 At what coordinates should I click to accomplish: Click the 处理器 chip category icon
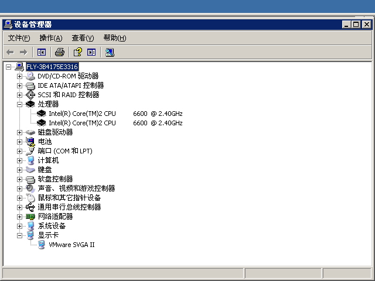pos(30,104)
